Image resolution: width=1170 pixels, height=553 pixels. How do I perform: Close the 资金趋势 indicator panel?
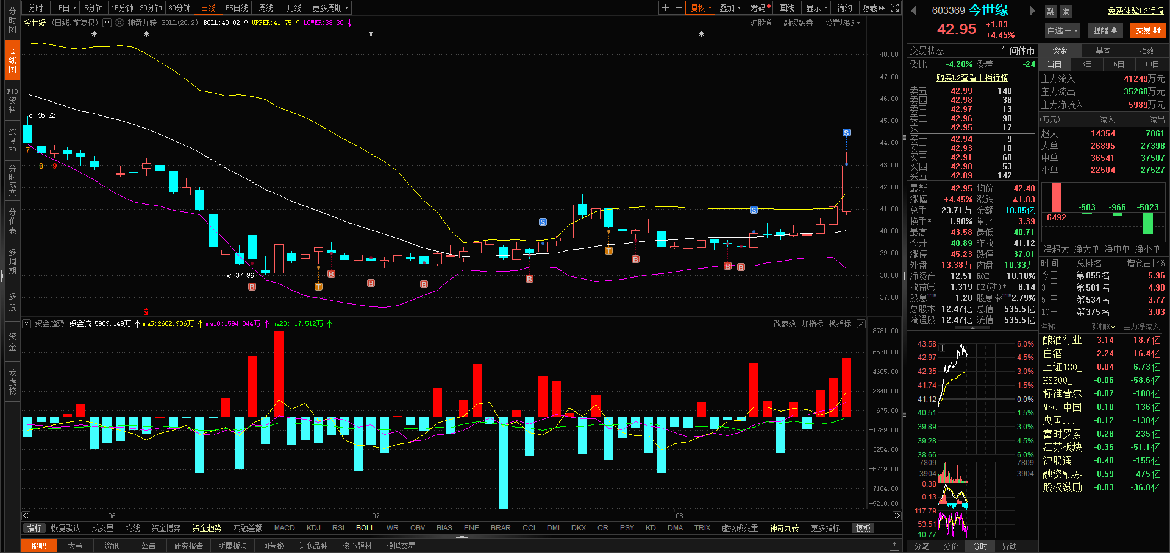(x=861, y=323)
